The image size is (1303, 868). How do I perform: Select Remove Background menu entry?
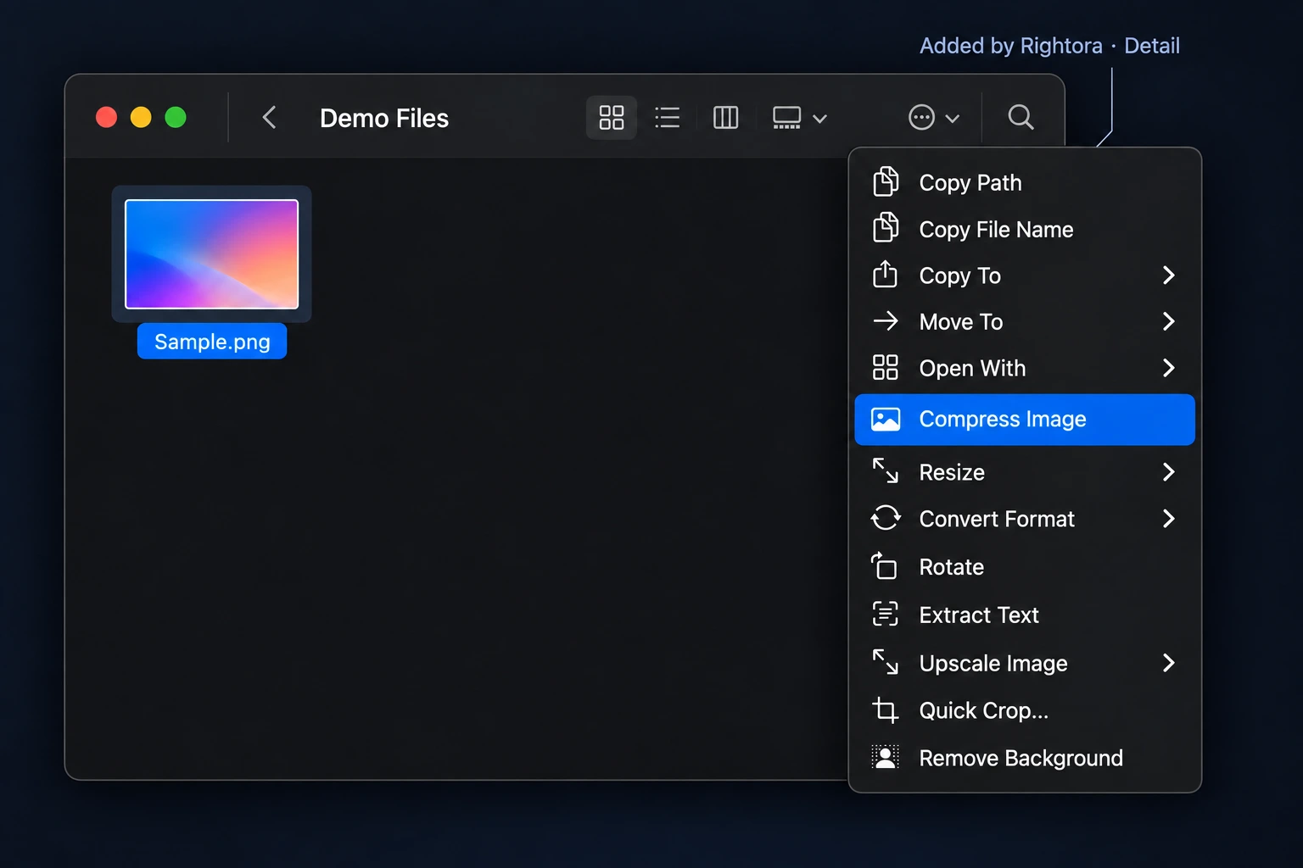pos(1025,758)
